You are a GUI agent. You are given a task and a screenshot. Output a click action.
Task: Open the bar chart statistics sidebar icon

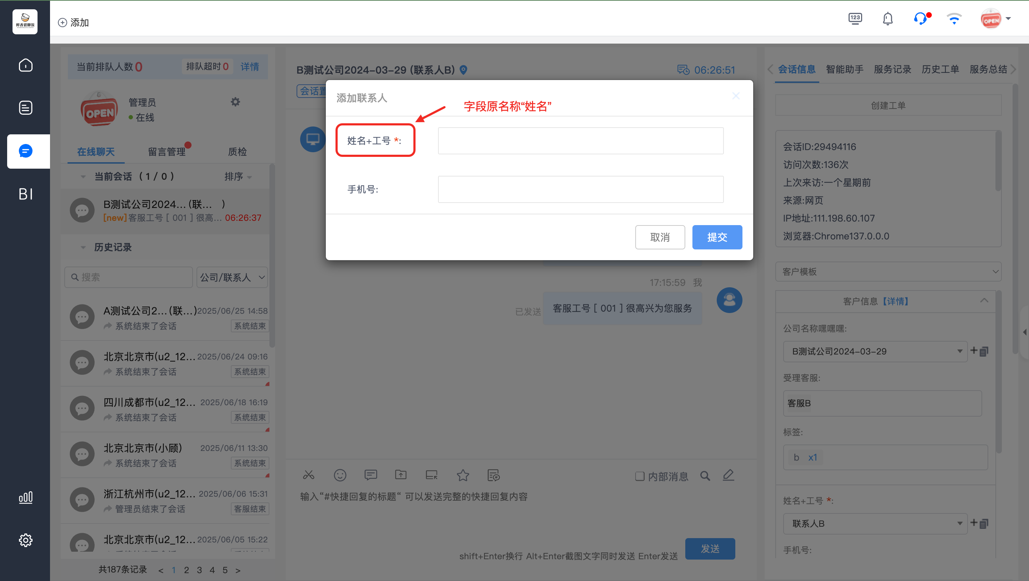[x=26, y=497]
